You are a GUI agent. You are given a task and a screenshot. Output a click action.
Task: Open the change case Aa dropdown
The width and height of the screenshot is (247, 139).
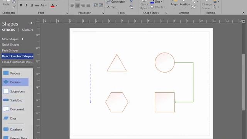[44, 5]
